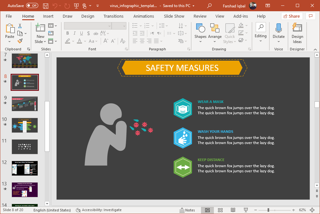This screenshot has width=320, height=214.
Task: Expand the Editing dropdown
Action: [x=261, y=32]
